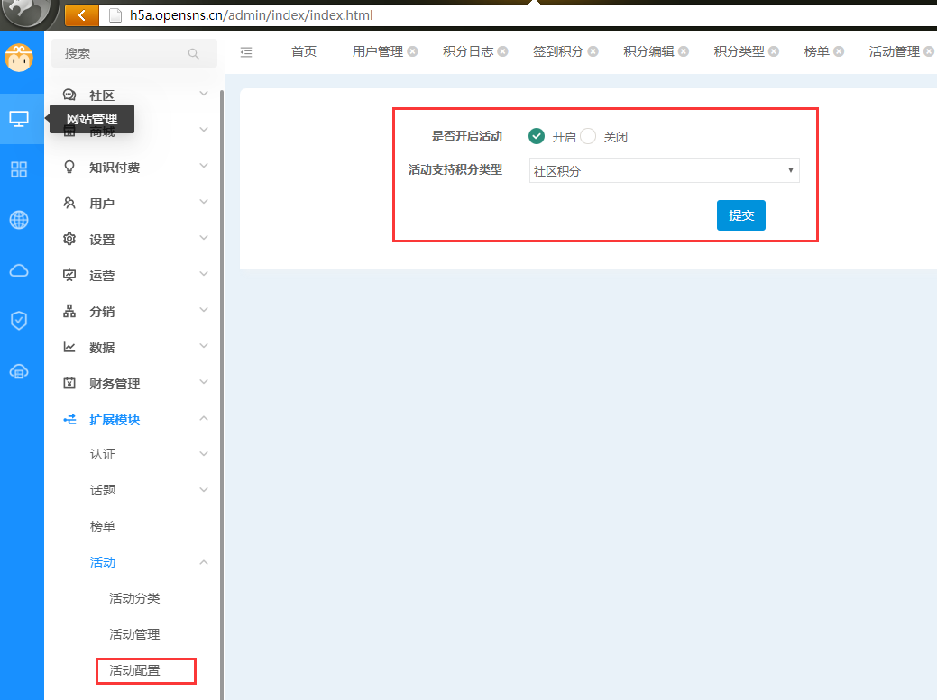Click the 设置 gear icon
This screenshot has height=700, width=937.
point(69,239)
